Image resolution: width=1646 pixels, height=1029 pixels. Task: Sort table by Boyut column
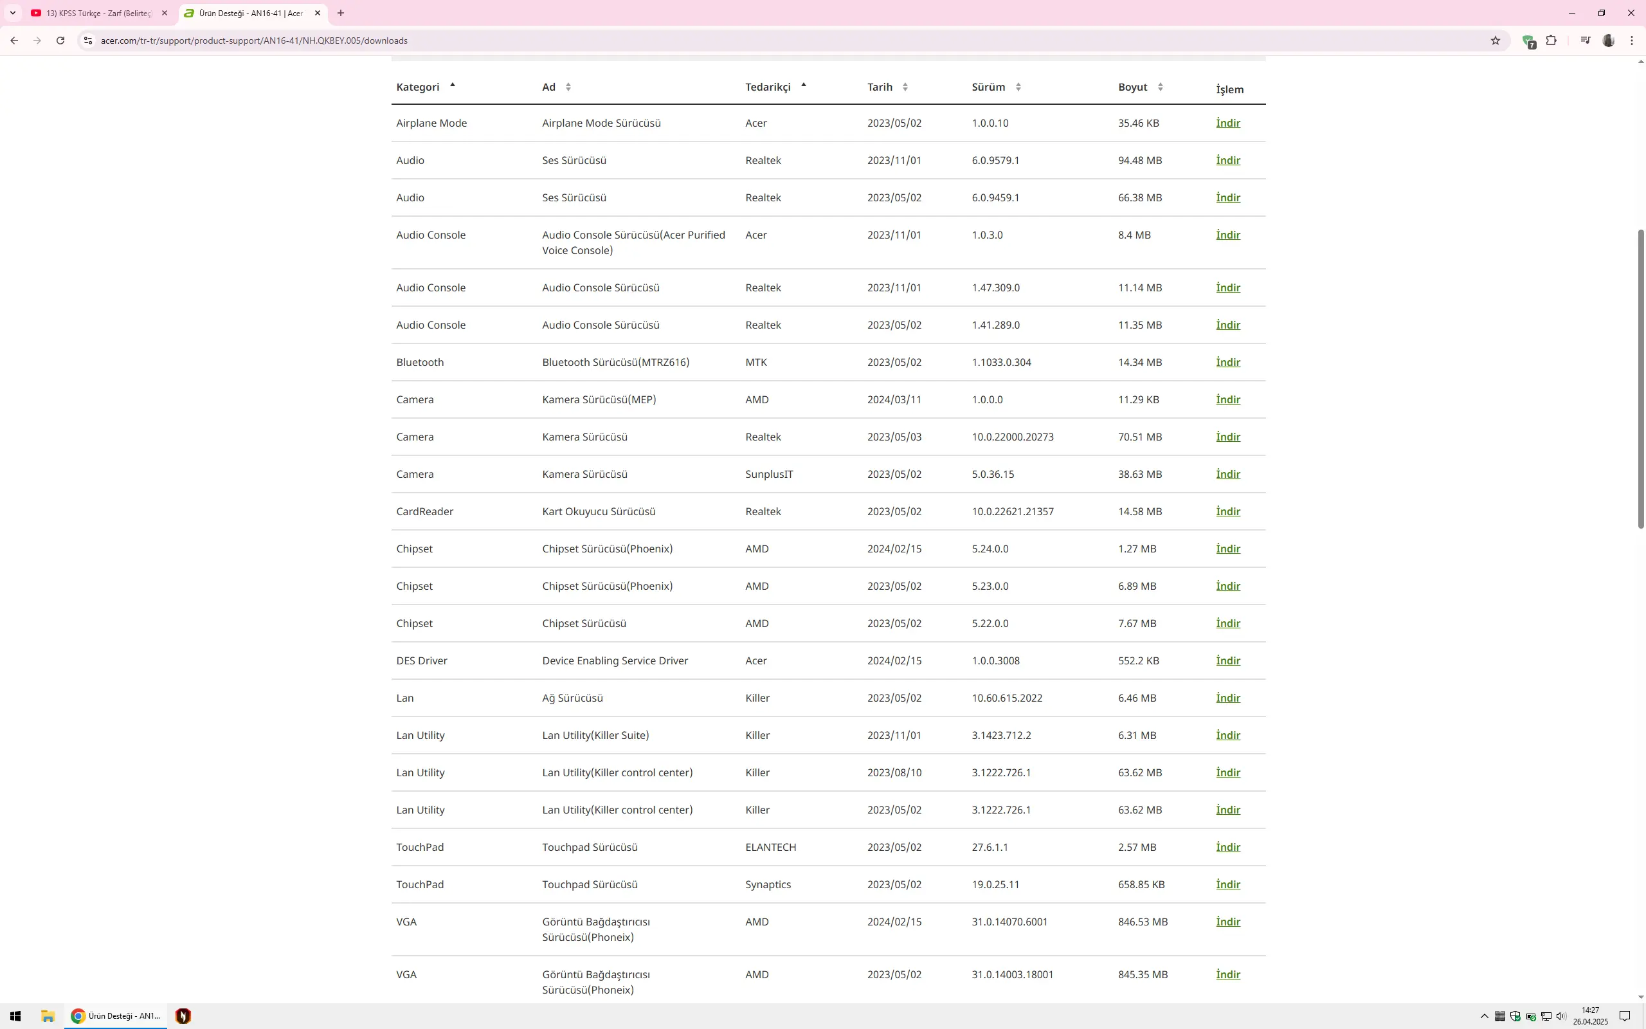(1141, 87)
